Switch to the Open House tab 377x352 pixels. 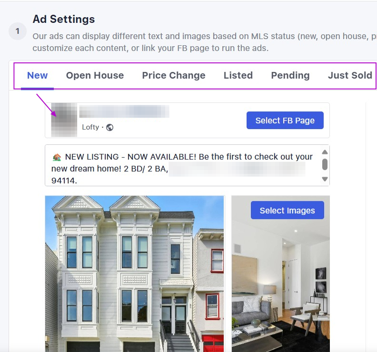[x=95, y=76]
